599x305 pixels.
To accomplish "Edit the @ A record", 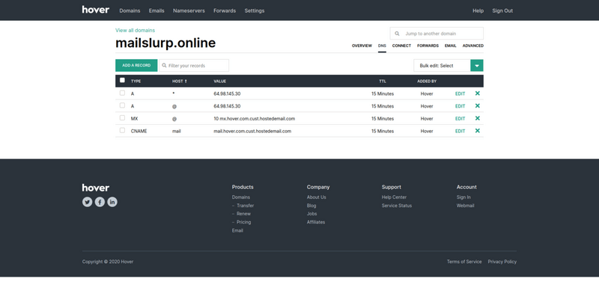I will coord(460,106).
